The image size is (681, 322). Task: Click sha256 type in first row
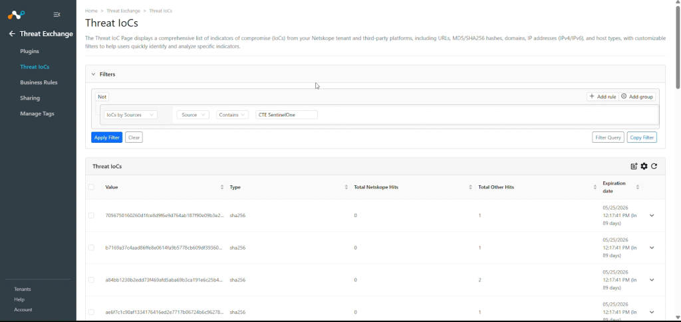237,215
